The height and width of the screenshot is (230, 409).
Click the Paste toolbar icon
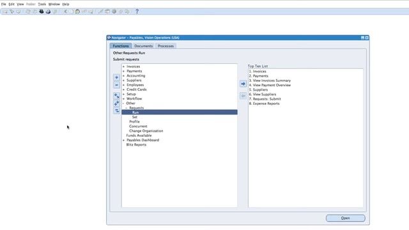(x=77, y=11)
